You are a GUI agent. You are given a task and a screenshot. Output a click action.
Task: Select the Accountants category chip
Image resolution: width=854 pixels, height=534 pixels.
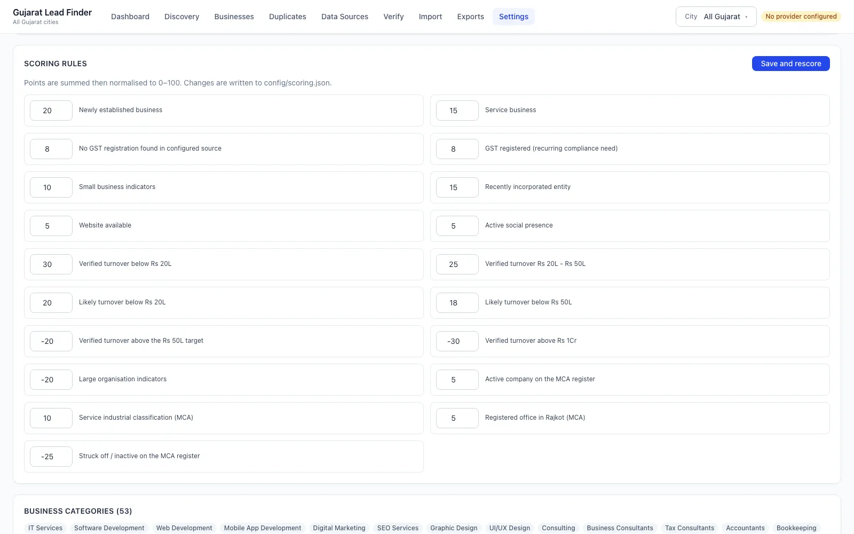[745, 528]
